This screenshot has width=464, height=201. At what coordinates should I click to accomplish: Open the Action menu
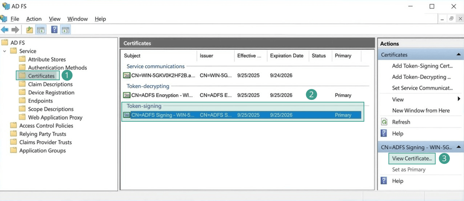pyautogui.click(x=34, y=19)
